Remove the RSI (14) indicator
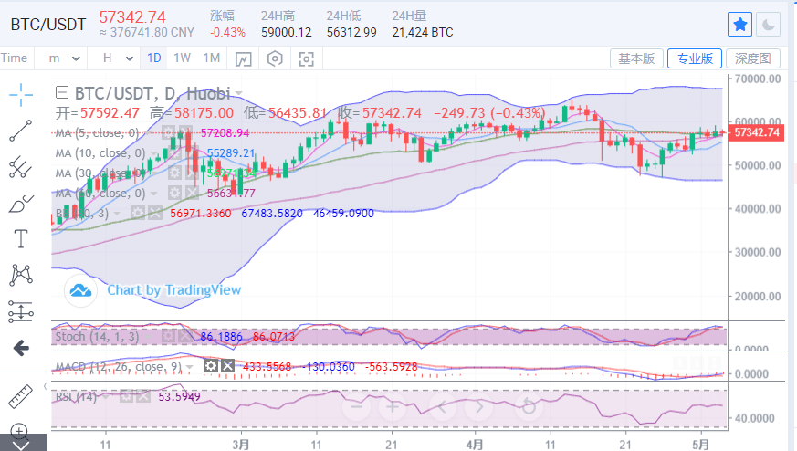 [x=143, y=396]
